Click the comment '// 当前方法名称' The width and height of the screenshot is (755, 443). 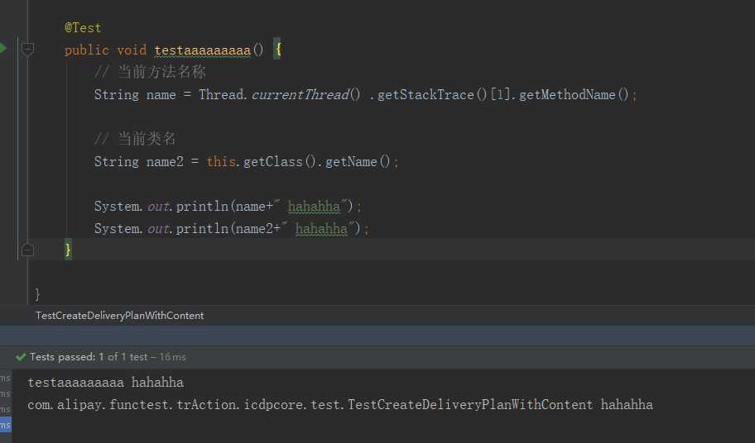pos(150,72)
